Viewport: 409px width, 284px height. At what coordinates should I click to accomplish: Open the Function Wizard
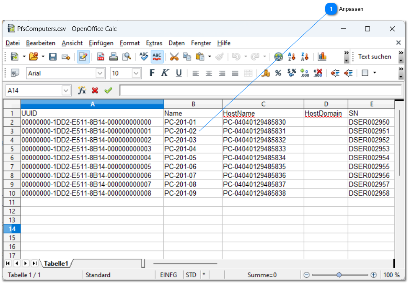[x=82, y=90]
